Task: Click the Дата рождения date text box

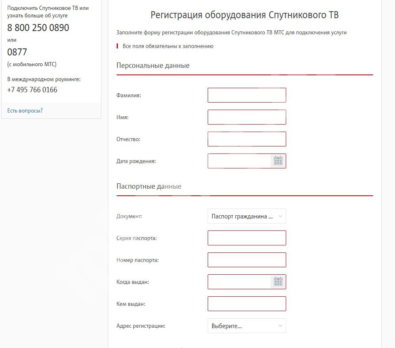Action: point(239,161)
